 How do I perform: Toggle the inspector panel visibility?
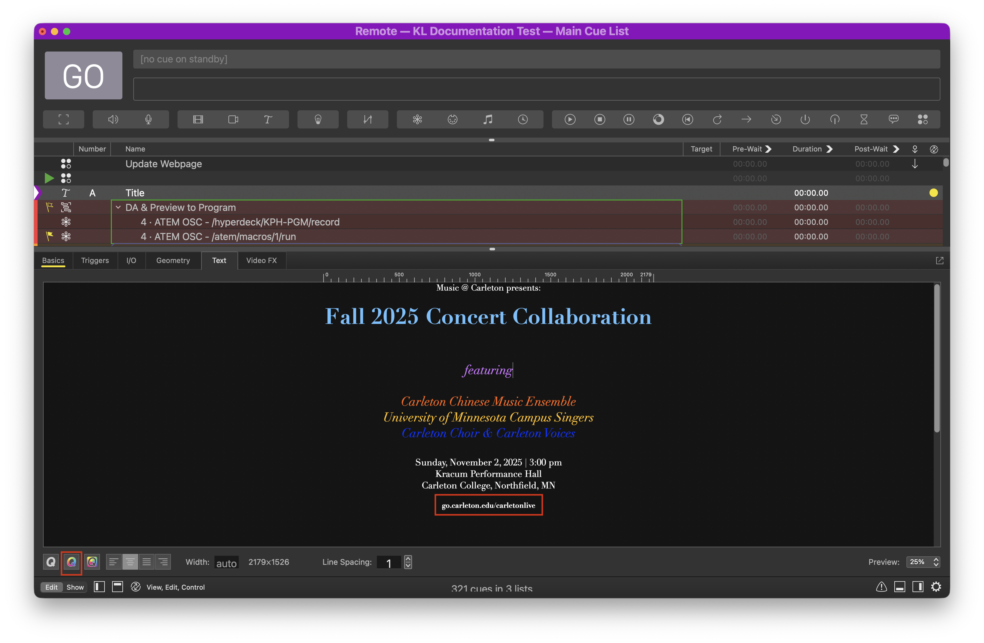click(x=900, y=587)
